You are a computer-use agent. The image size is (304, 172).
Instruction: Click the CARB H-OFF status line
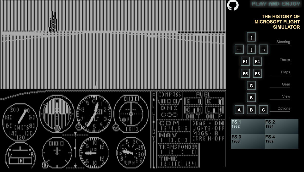pos(208,138)
